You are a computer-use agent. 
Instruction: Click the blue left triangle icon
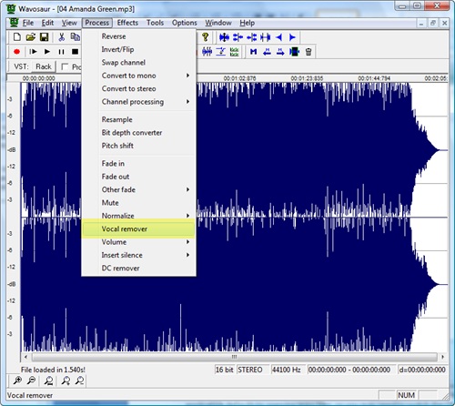(x=279, y=37)
